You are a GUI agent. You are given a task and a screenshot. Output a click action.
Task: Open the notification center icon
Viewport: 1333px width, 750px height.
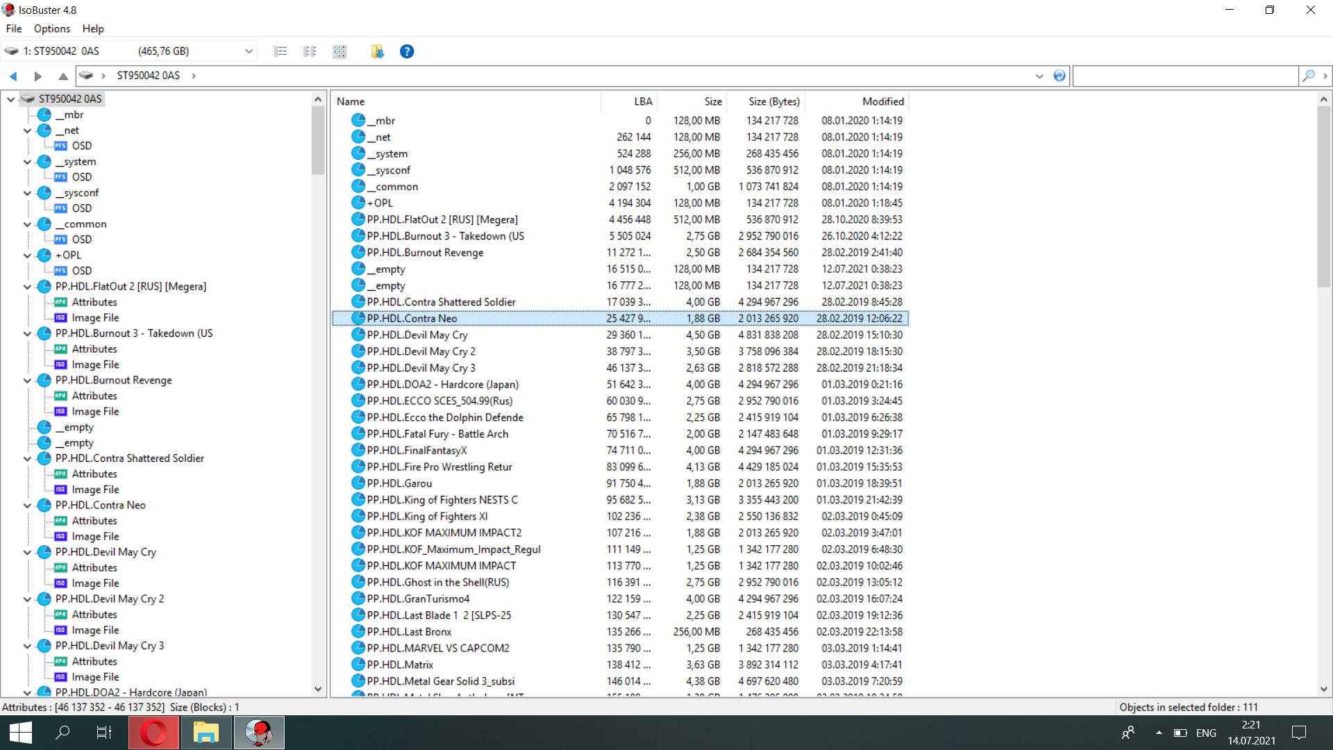pos(1299,733)
